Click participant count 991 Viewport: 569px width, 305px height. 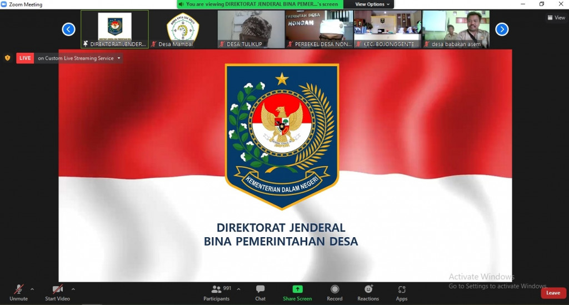tap(227, 288)
